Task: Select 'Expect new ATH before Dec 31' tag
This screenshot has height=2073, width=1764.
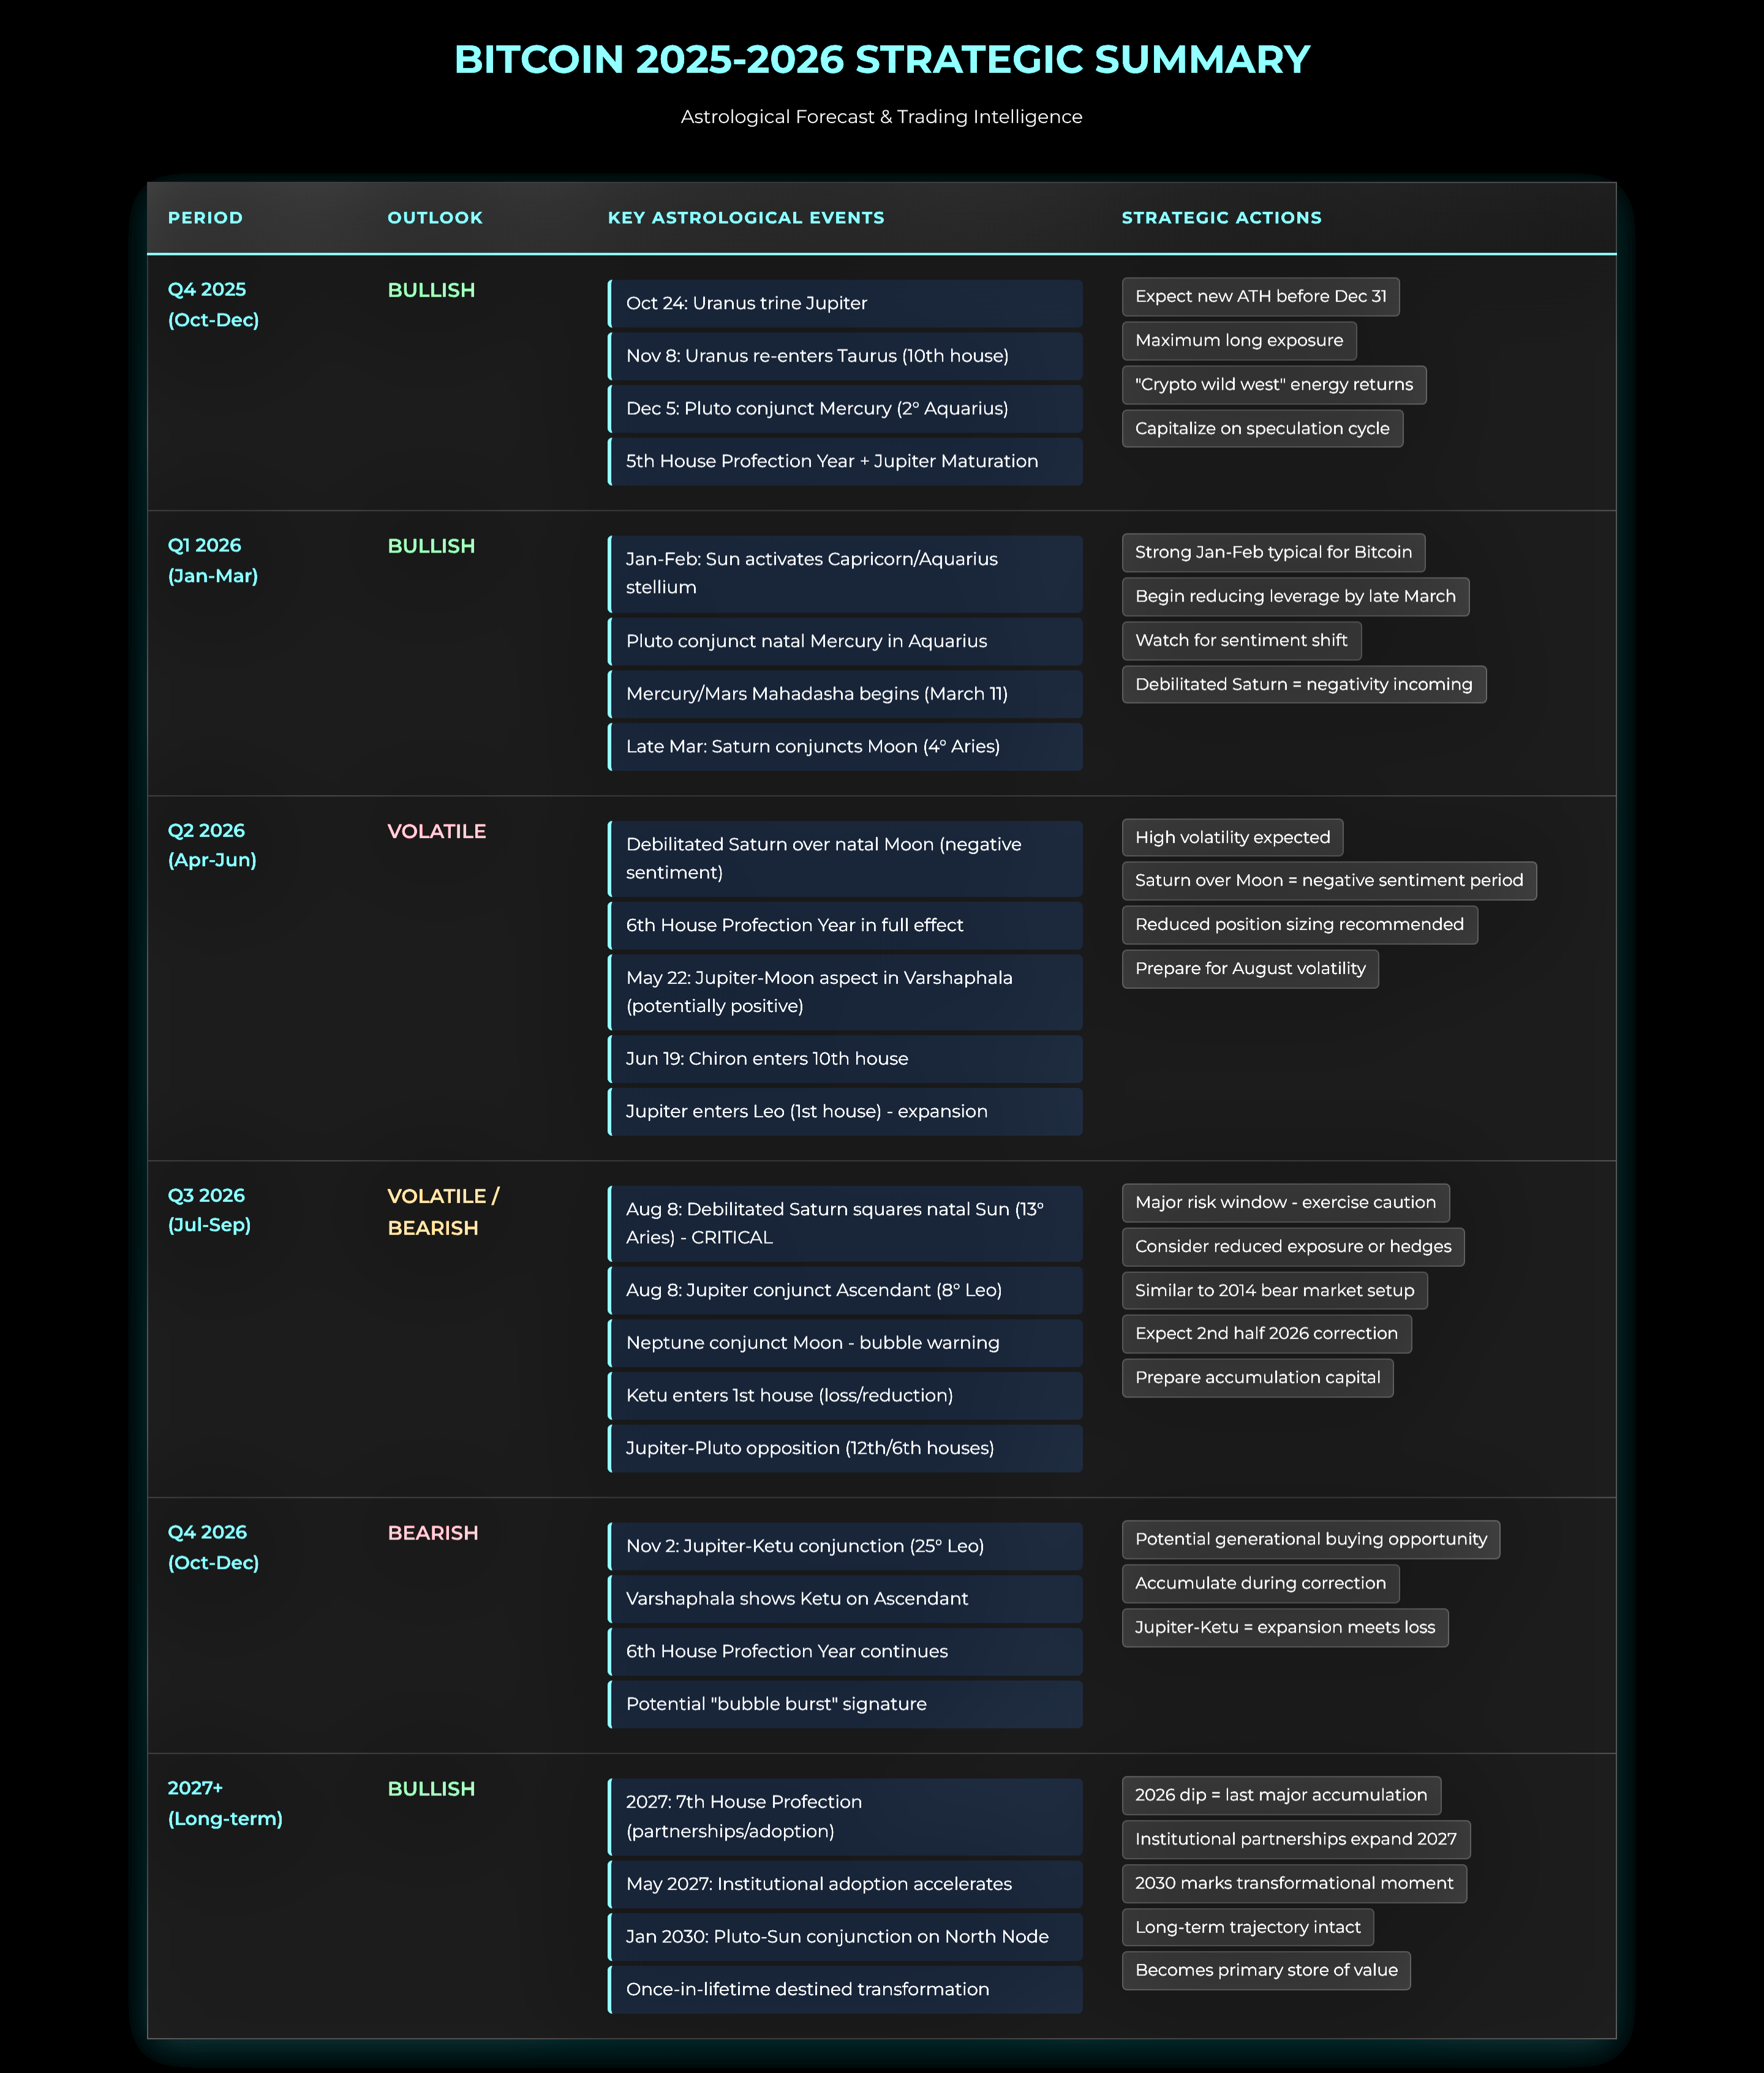Action: click(1260, 297)
